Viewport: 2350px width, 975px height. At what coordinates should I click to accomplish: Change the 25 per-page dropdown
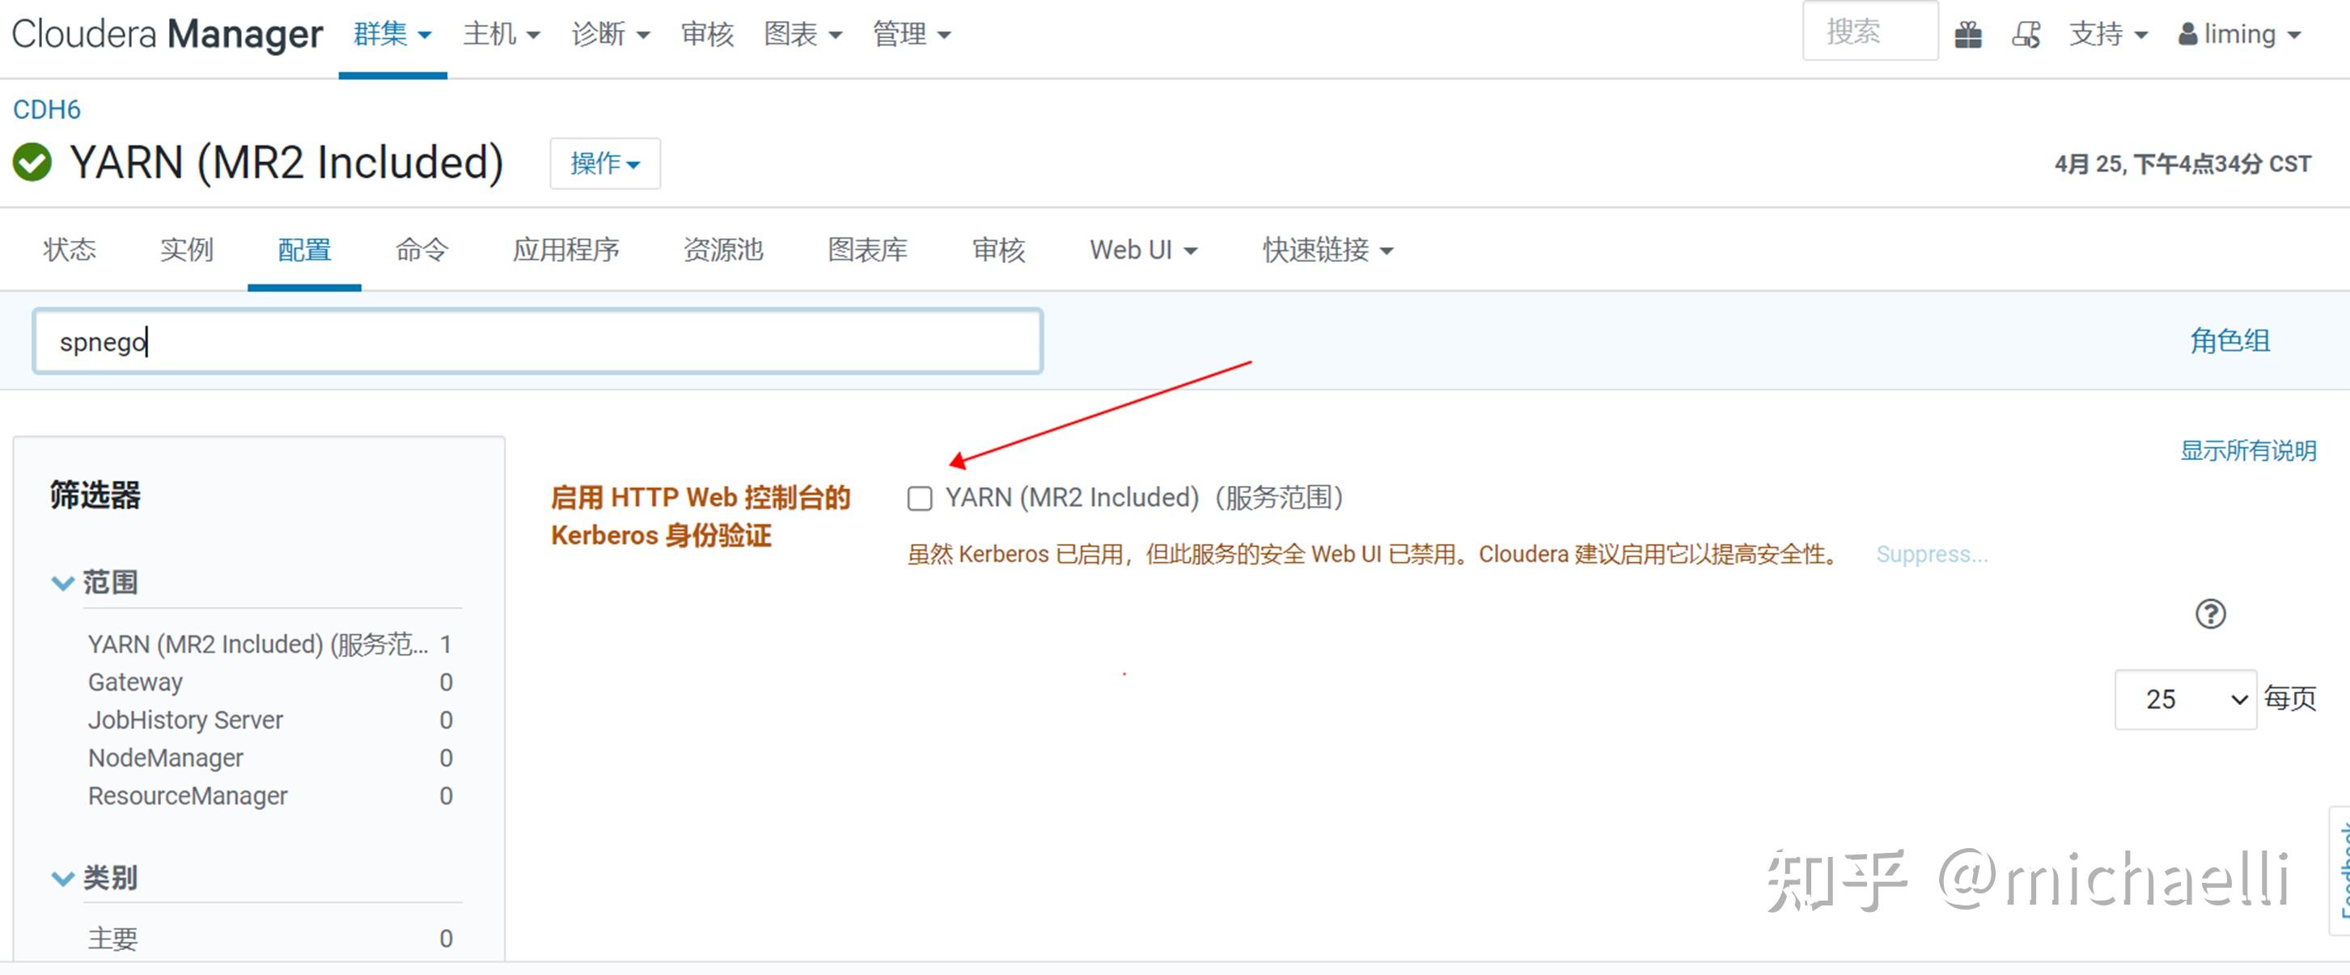[x=2185, y=698]
